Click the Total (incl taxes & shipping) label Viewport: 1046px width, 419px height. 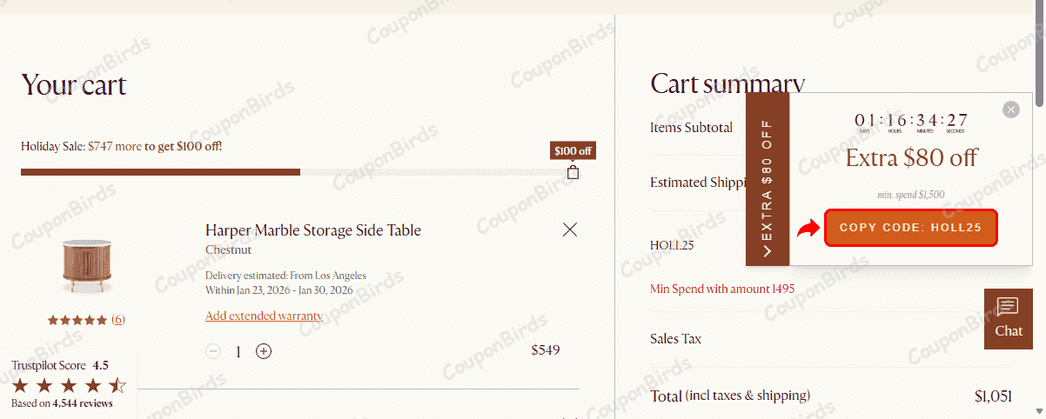point(730,396)
